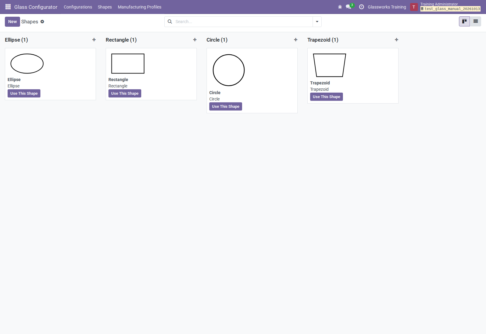This screenshot has height=334, width=486.
Task: Open the trapezoid shape preview image
Action: [330, 65]
